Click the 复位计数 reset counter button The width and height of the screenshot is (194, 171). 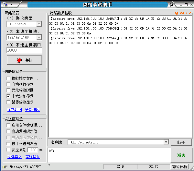(179, 167)
